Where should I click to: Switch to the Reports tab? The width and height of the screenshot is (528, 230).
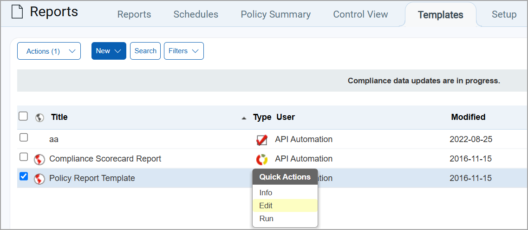point(134,14)
